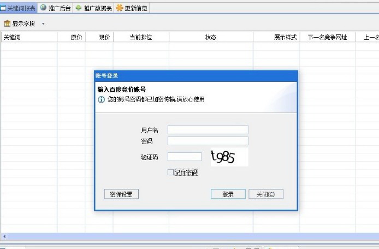Viewport: 379px width, 249px height.
Task: Click the 账号登录 dialog title bar
Action: 196,76
